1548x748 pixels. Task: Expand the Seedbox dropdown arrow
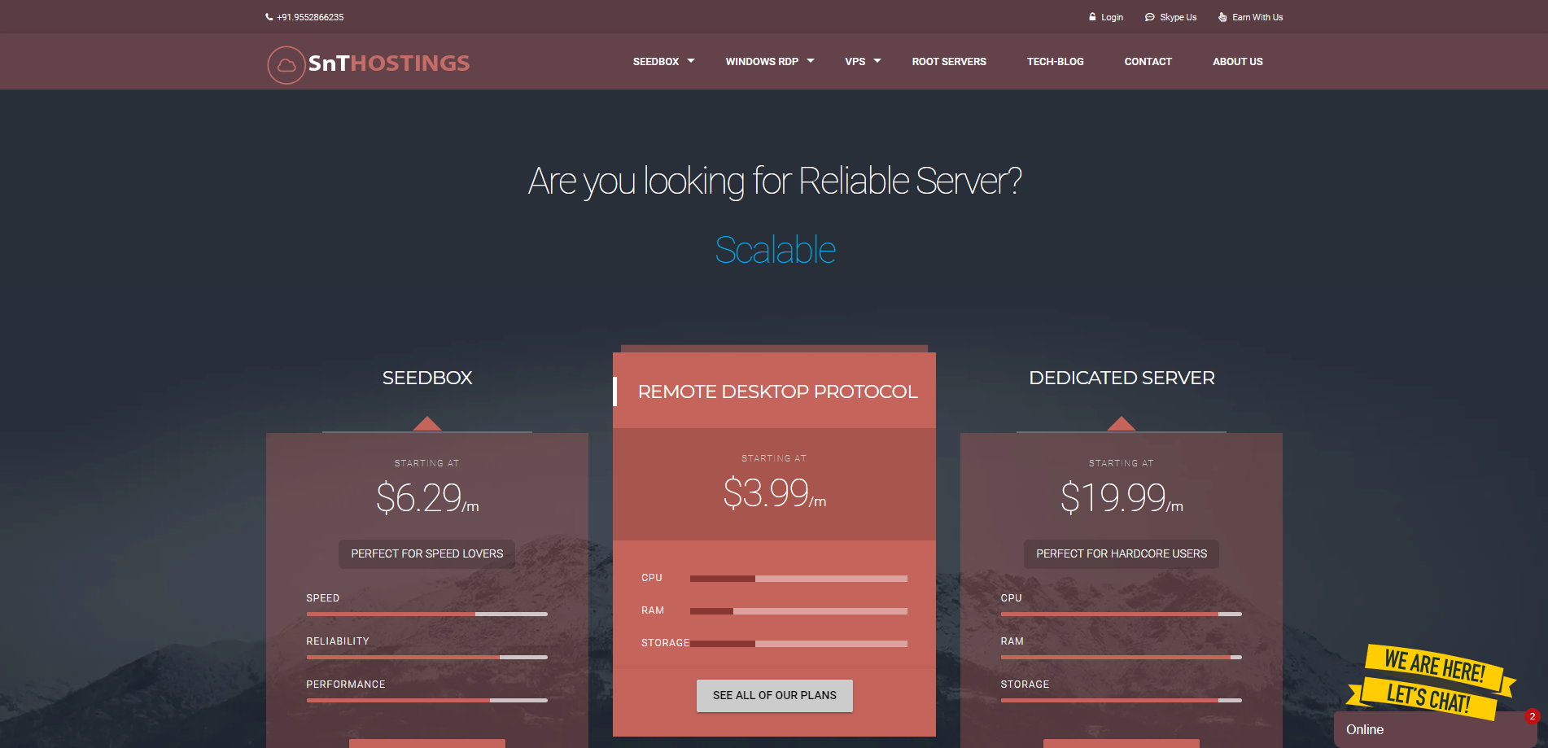click(691, 61)
